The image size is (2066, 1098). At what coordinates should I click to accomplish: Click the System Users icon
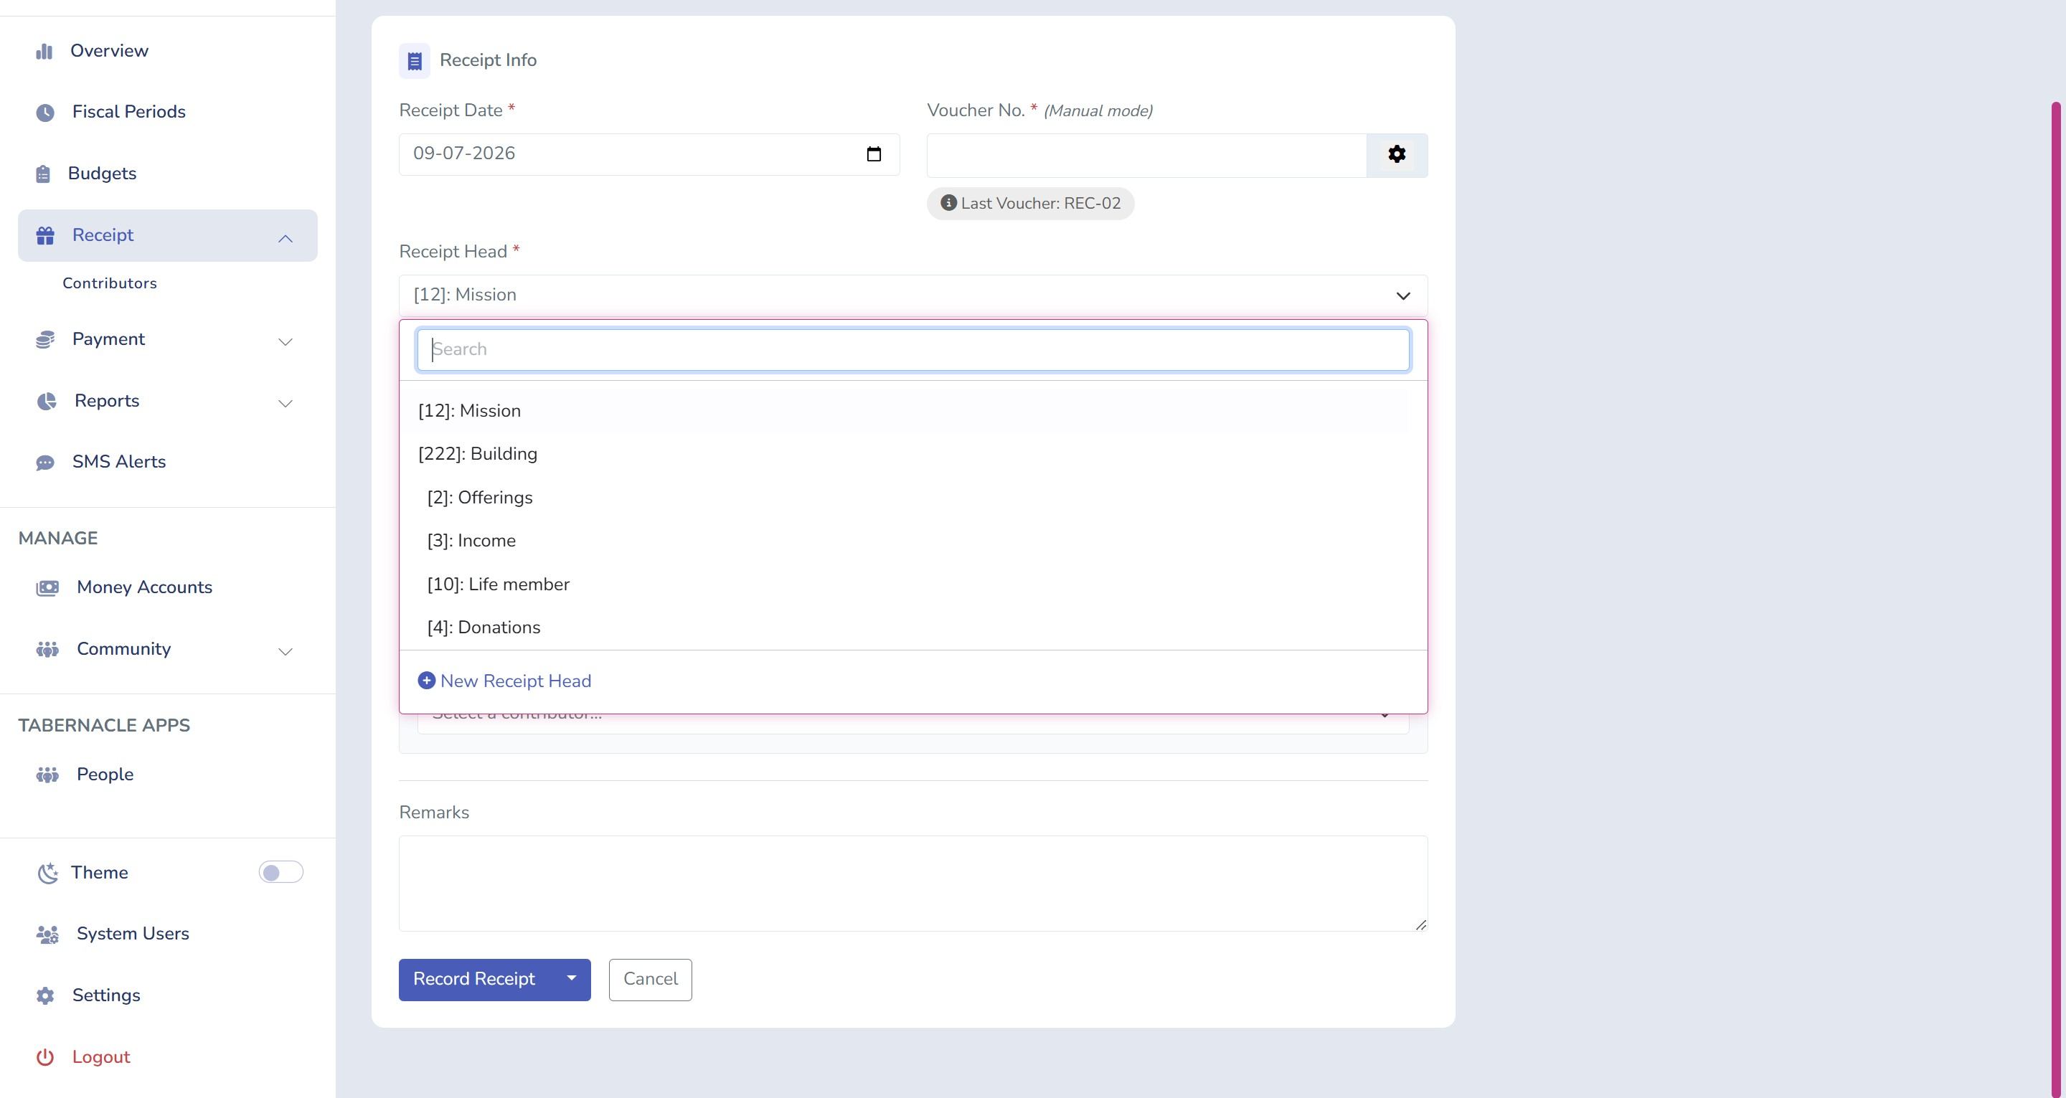tap(47, 934)
